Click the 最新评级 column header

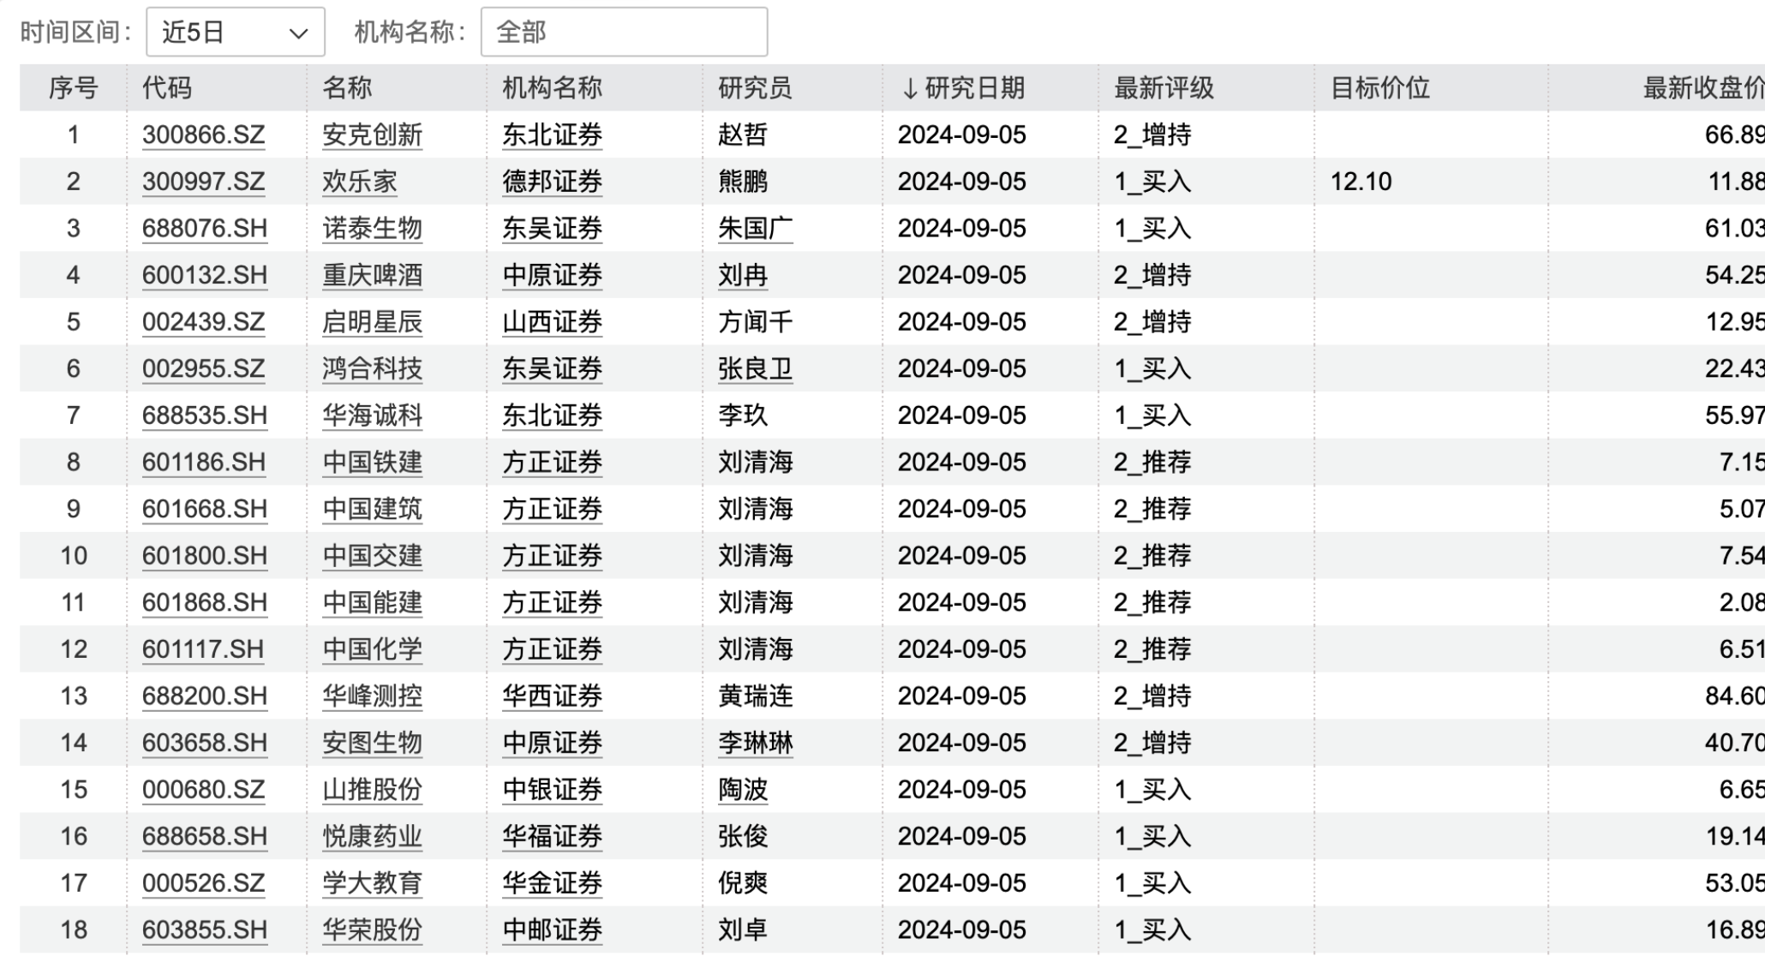point(1164,88)
